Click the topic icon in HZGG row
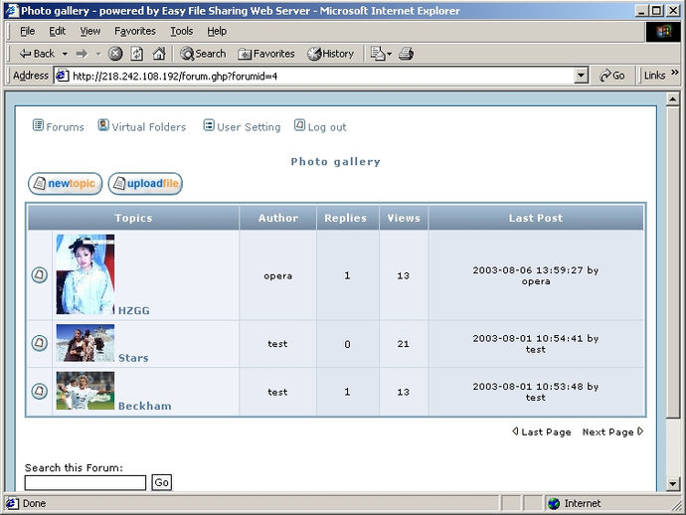Screen dimensions: 686x515 [40, 275]
